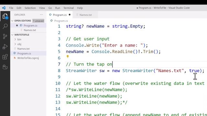
Task: Open the Go menu
Action: click(x=50, y=8)
